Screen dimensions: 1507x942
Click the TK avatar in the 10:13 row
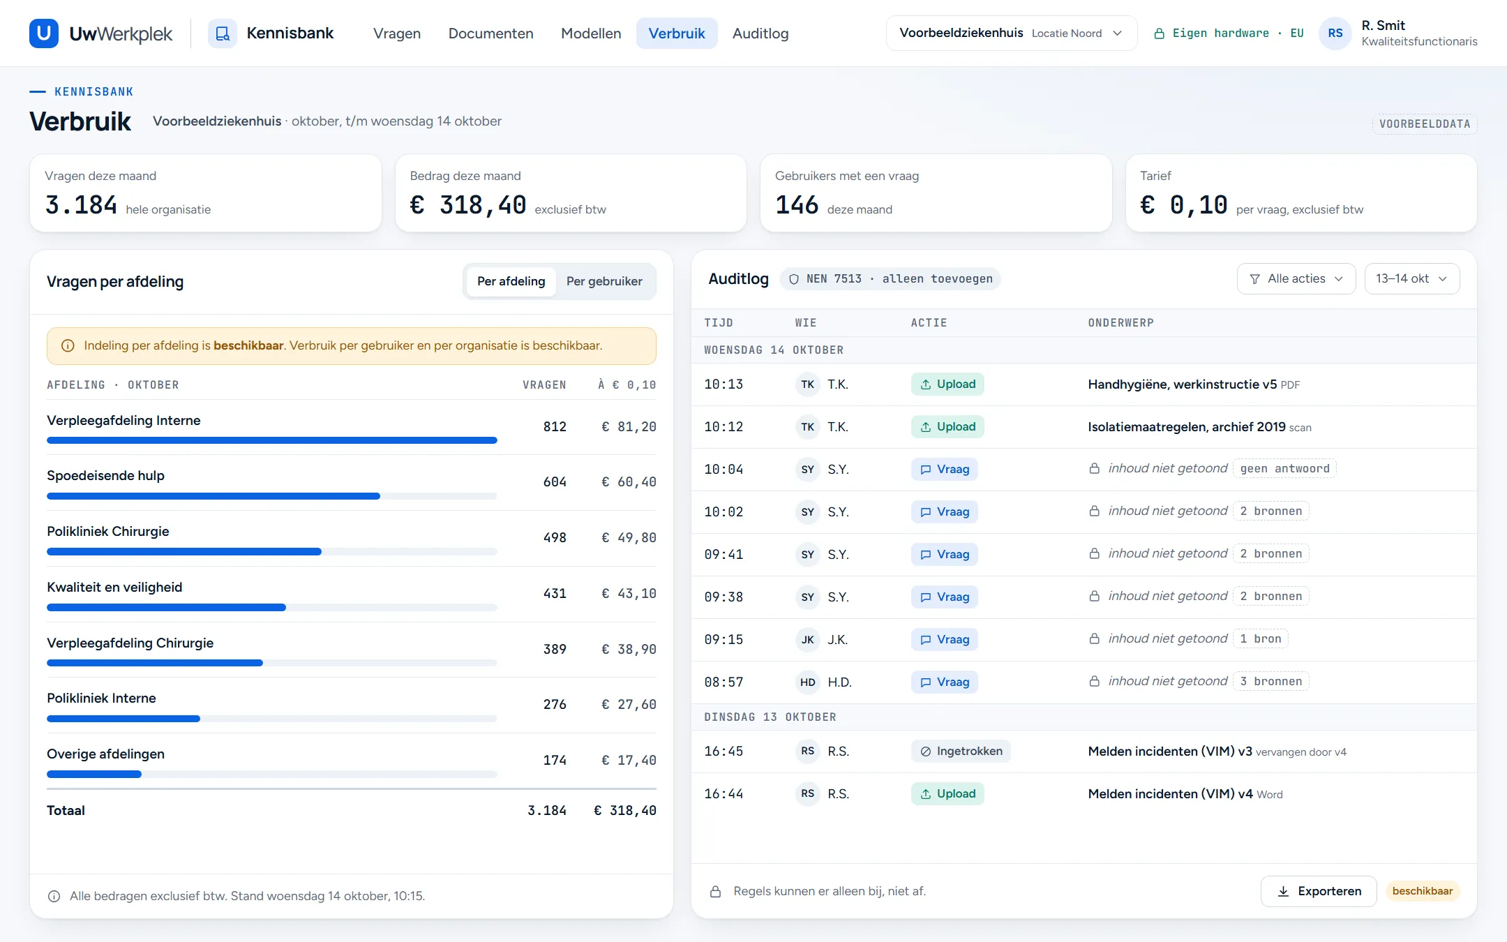(x=807, y=384)
